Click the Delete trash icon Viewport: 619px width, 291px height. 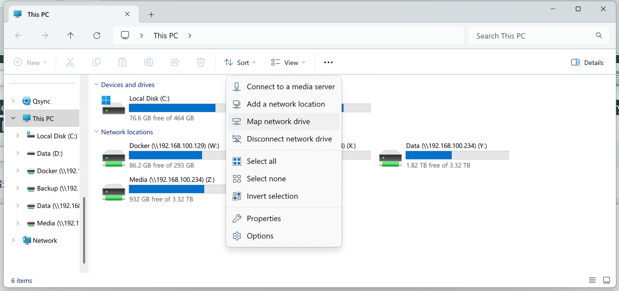pos(201,62)
